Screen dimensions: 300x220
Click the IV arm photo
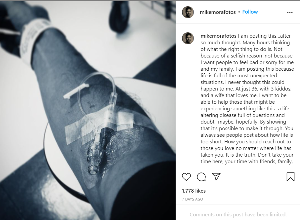click(x=88, y=111)
